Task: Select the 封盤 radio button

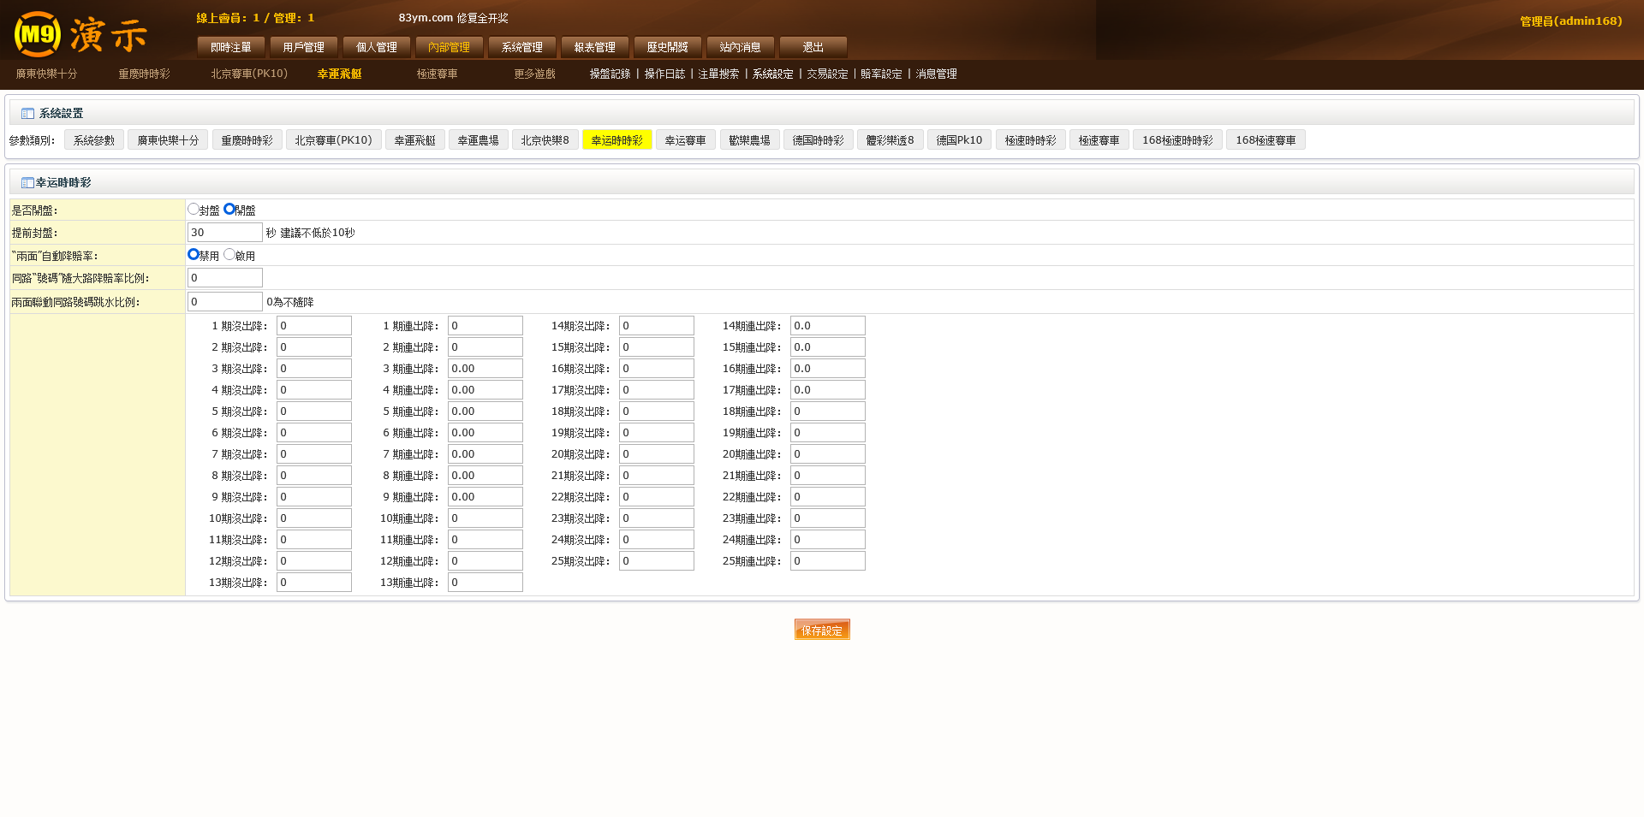Action: 194,209
